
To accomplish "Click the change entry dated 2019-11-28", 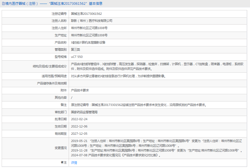I will pyautogui.click(x=157, y=150).
